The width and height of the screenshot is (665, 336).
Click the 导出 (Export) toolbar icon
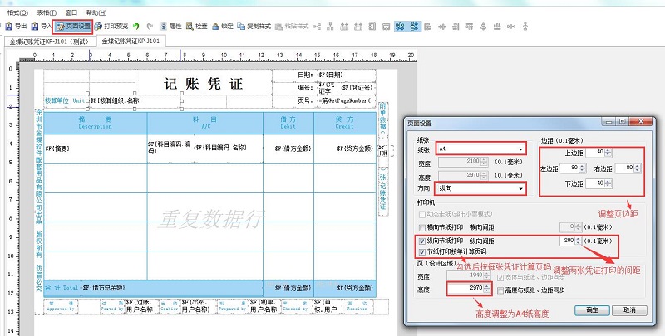[x=17, y=27]
